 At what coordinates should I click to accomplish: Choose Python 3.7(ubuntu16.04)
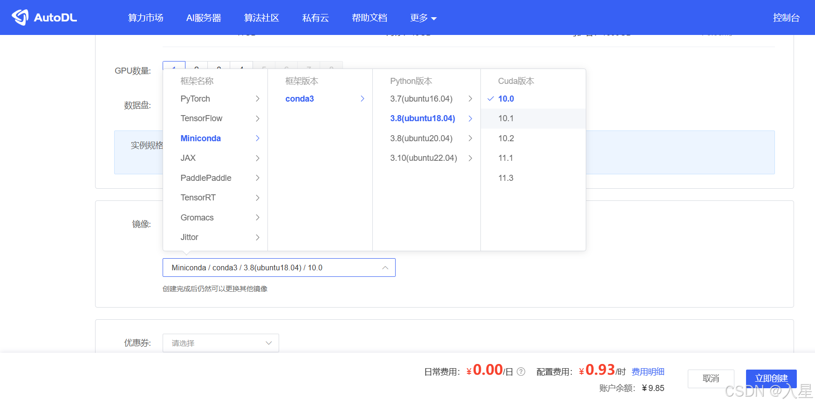(x=426, y=99)
